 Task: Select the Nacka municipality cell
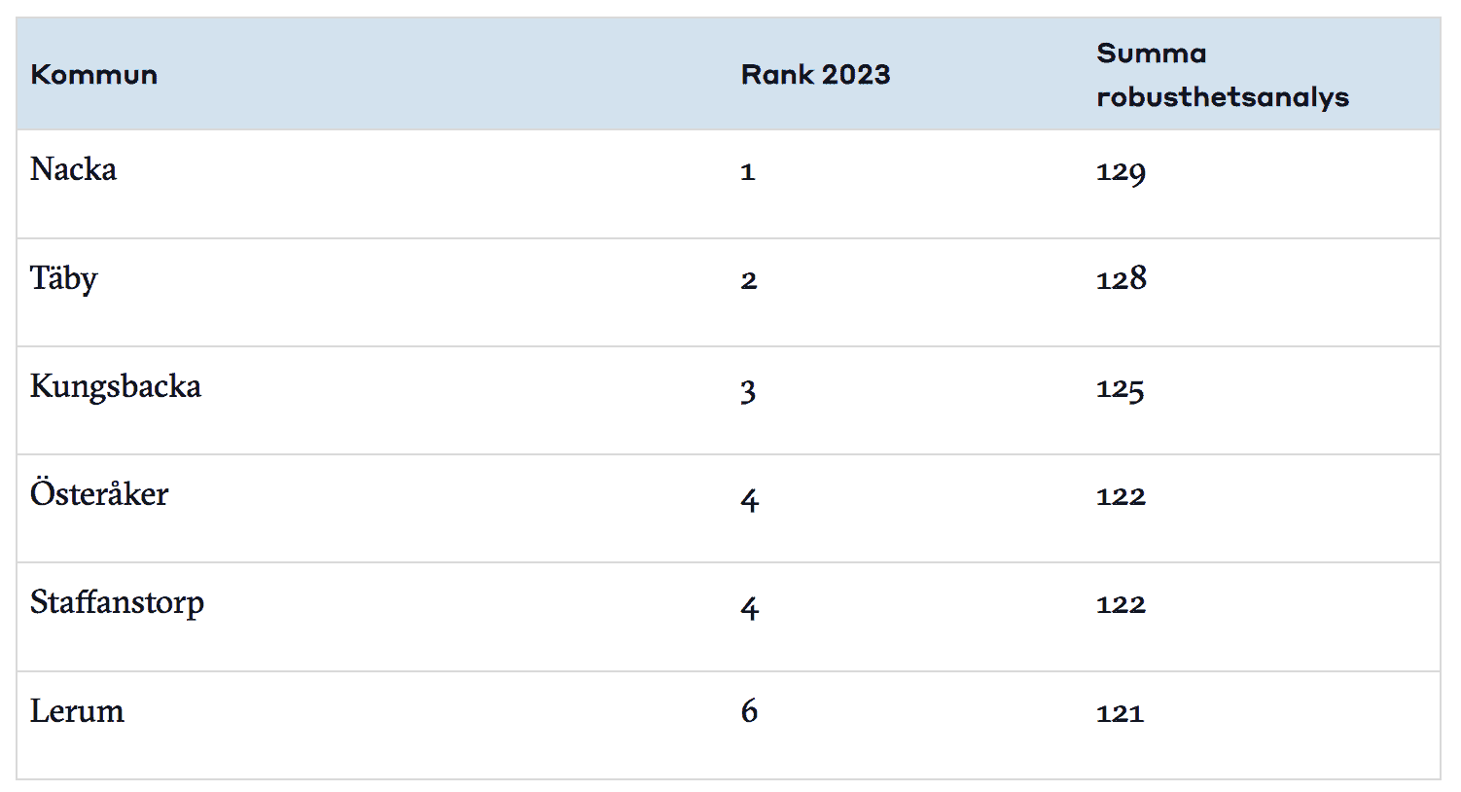coord(73,169)
